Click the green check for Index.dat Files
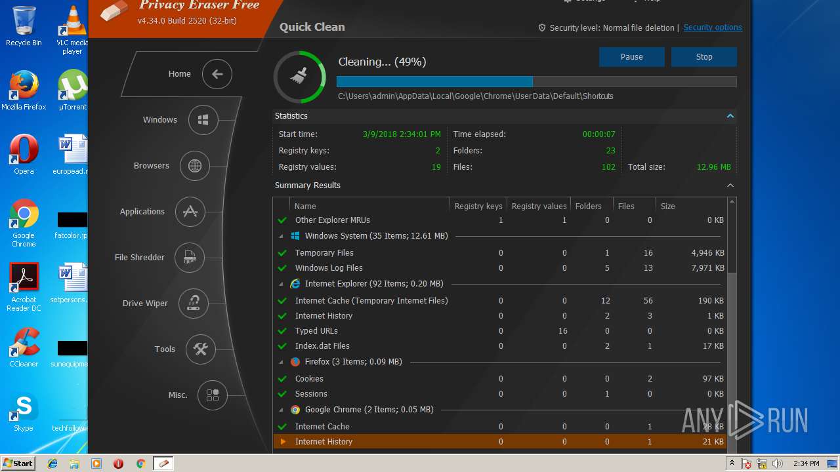The image size is (840, 472). (282, 346)
